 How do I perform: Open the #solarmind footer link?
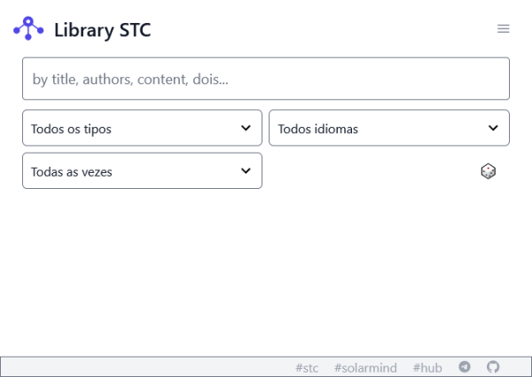pos(365,368)
